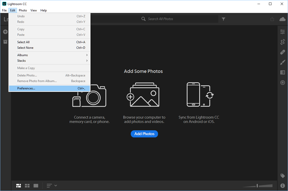Image resolution: width=288 pixels, height=191 pixels.
Task: Click the Add Photos plus icon
Action: (x=5, y=32)
